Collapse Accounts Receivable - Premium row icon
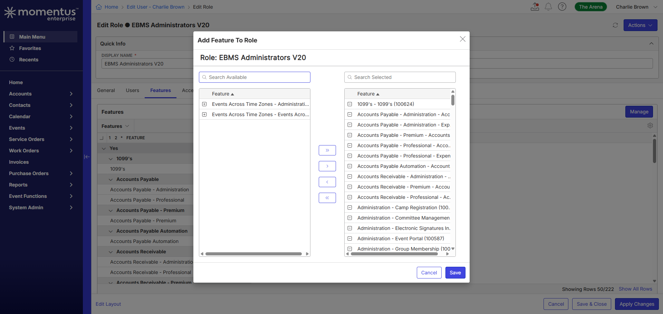Screen dimensions: 663x314 [x=350, y=187]
